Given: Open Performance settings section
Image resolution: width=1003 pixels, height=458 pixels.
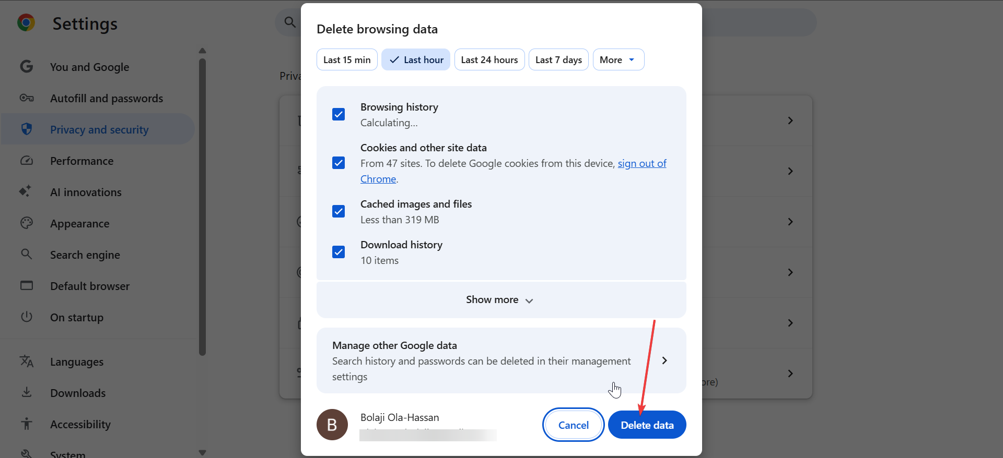Looking at the screenshot, I should (98, 161).
